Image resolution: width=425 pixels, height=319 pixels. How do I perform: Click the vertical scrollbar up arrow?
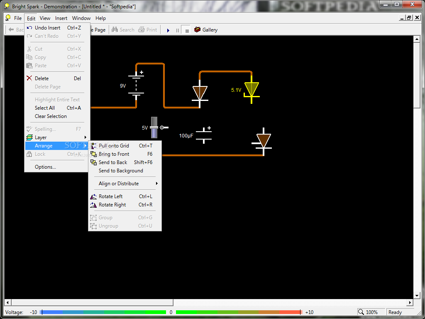tap(417, 39)
